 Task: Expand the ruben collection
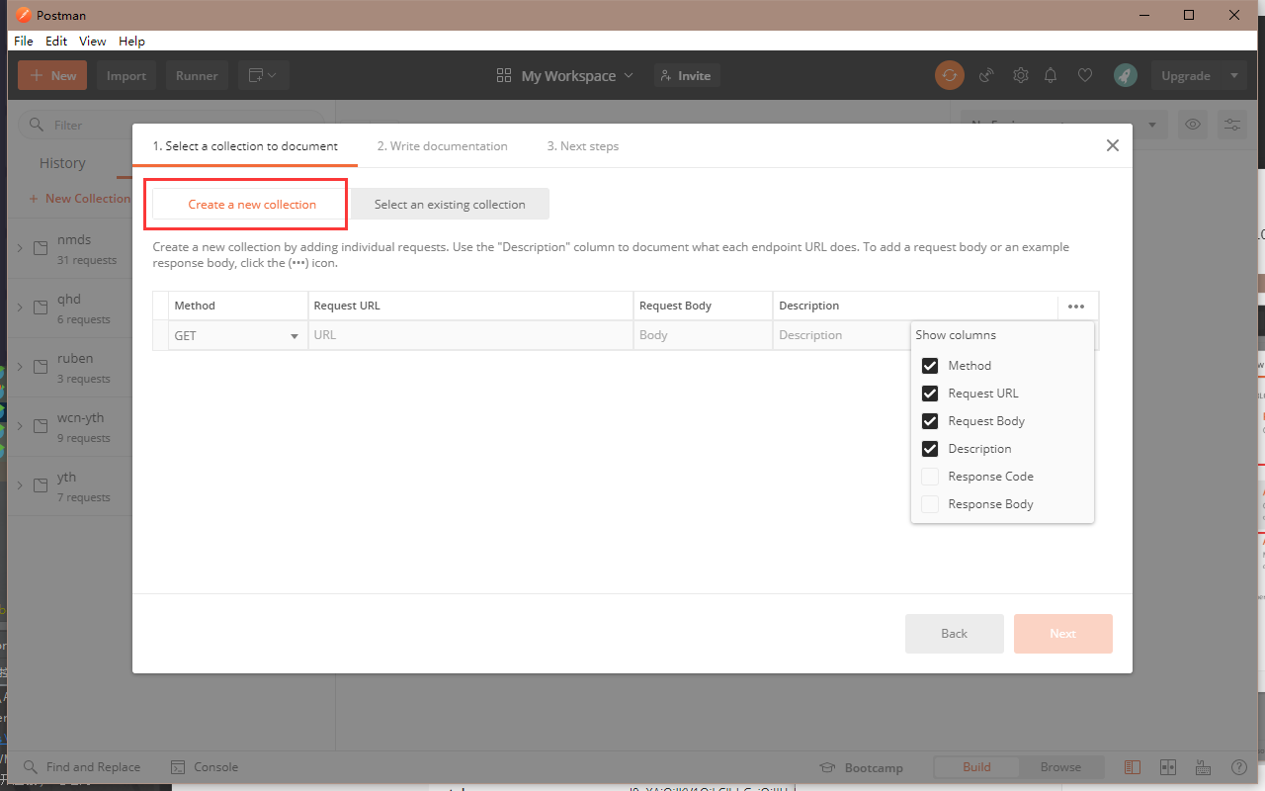(20, 367)
